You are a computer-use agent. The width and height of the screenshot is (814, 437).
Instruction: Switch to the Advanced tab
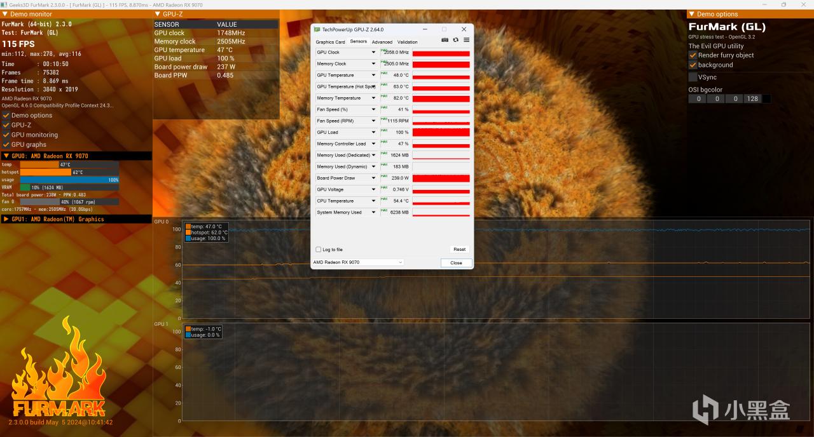tap(382, 42)
